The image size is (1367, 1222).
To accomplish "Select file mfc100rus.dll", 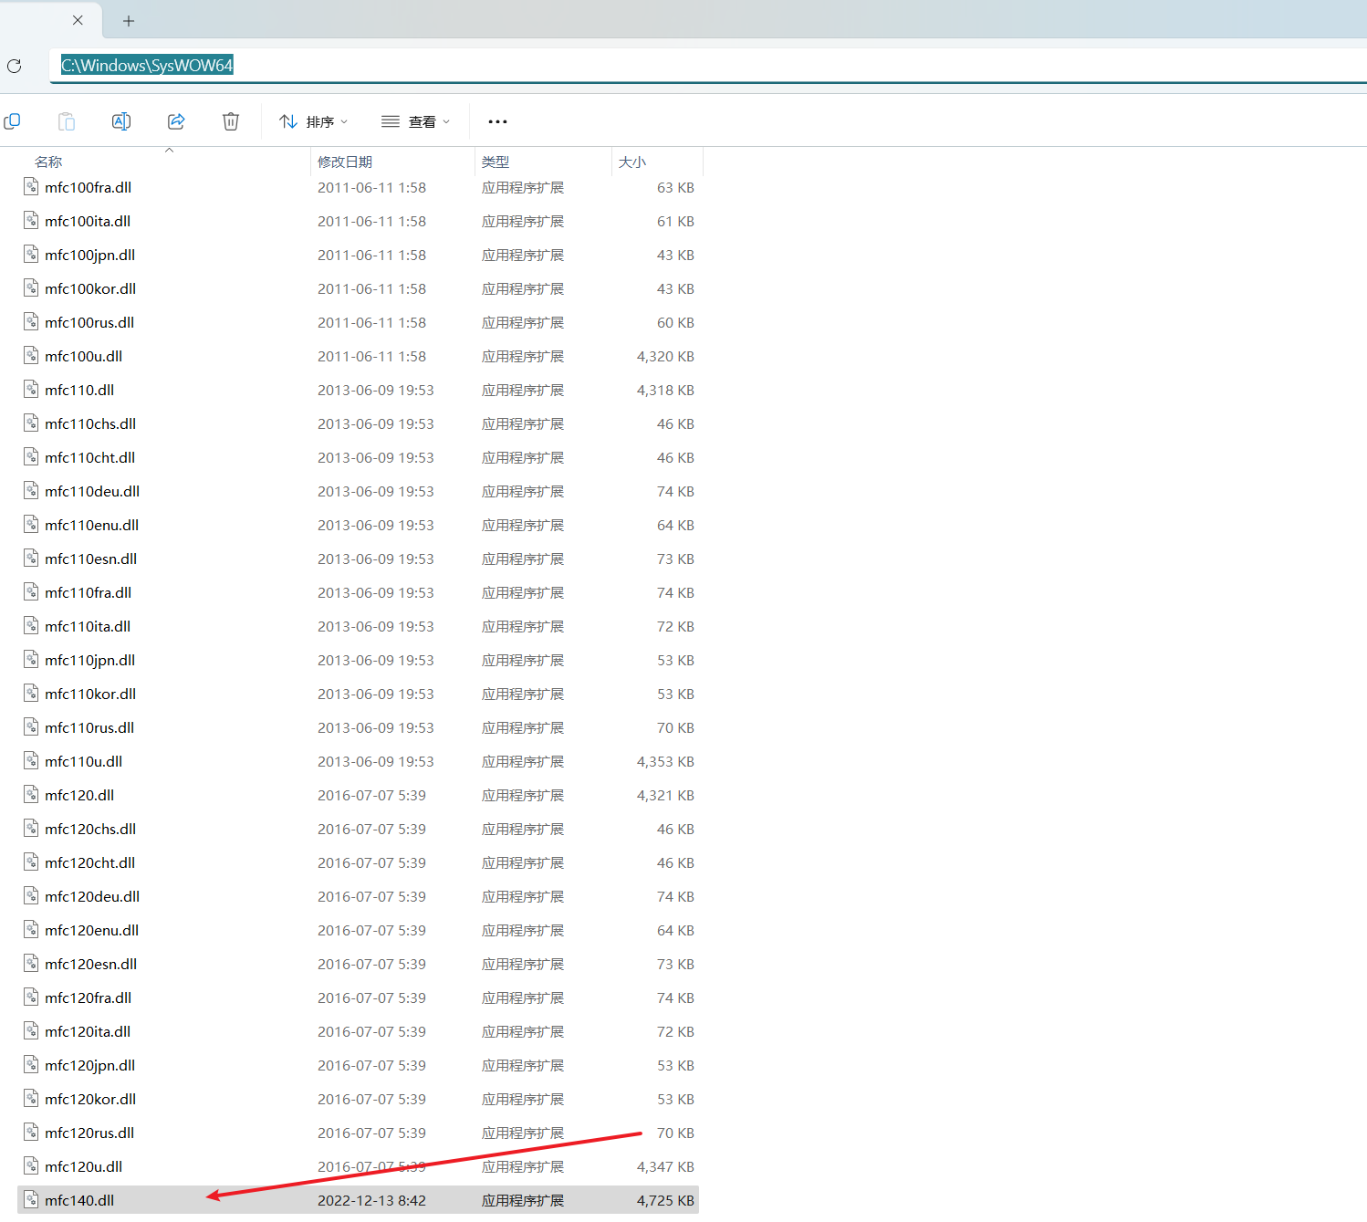I will coord(89,322).
